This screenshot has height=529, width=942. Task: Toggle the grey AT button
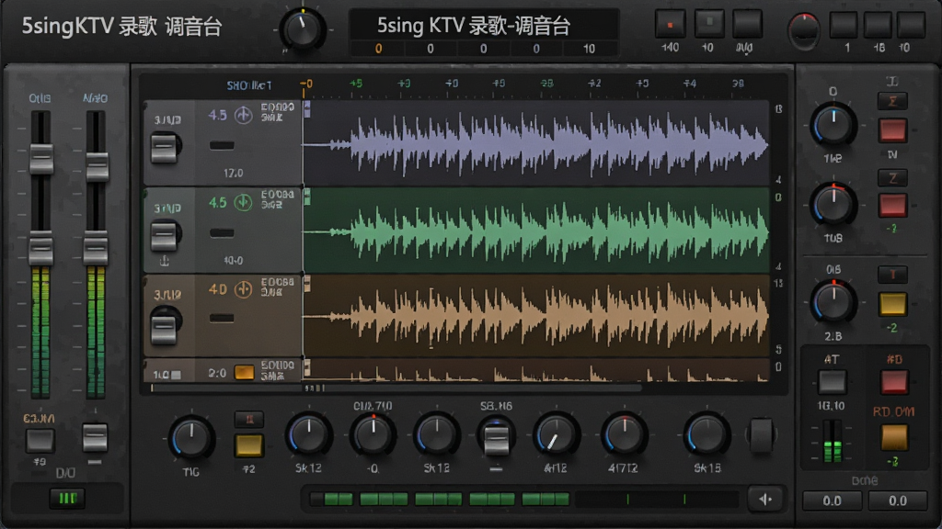point(833,382)
